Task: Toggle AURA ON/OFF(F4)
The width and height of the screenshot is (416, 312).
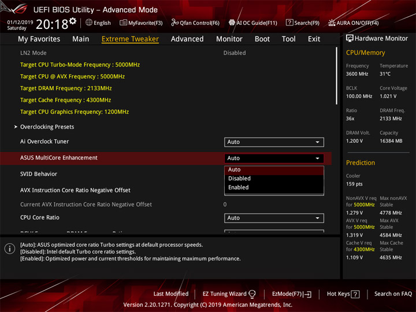Action: (x=354, y=23)
